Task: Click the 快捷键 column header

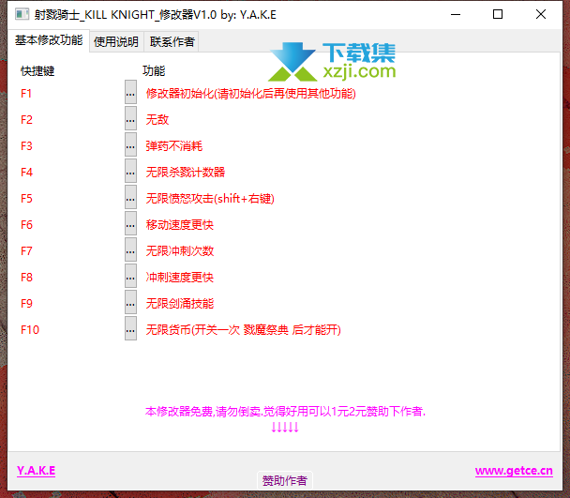Action: [37, 71]
